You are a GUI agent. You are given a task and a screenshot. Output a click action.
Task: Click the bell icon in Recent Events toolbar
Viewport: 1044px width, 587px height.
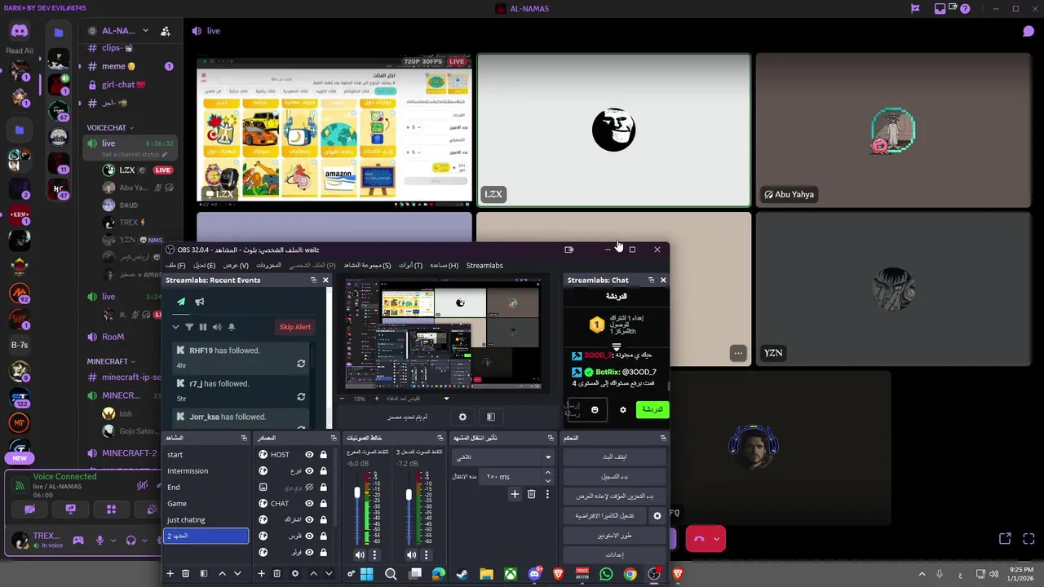[232, 327]
